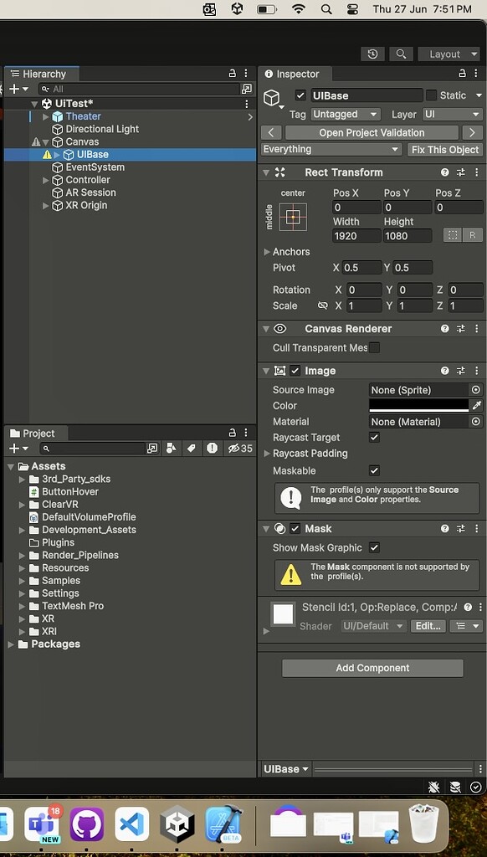Open the Tag dropdown showing Untagged
Image resolution: width=487 pixels, height=857 pixels.
tap(345, 114)
